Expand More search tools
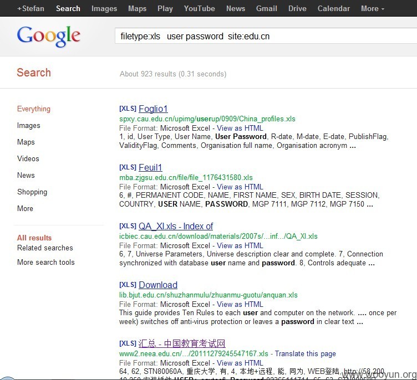Screen dimensions: 417x380 45,262
